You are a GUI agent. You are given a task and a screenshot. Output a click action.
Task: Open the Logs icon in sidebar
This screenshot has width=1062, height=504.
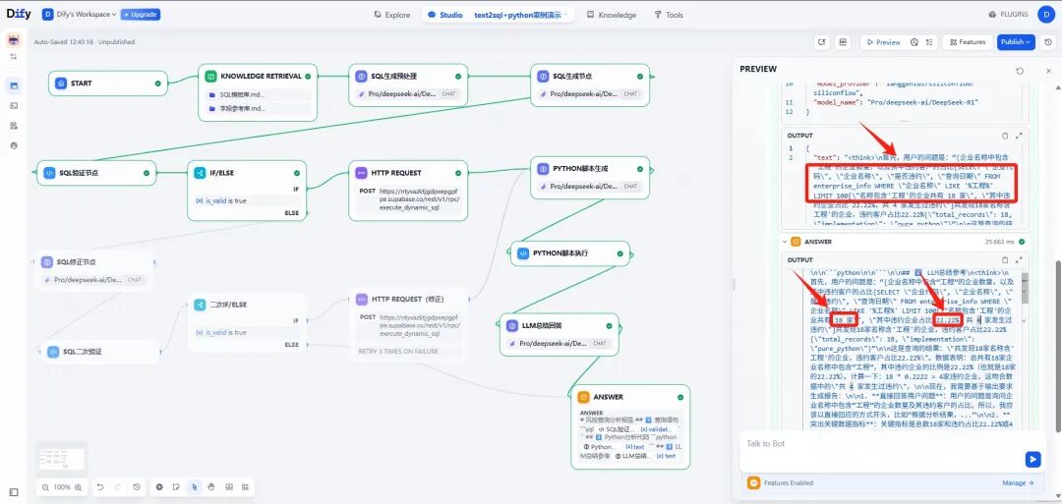(x=14, y=126)
